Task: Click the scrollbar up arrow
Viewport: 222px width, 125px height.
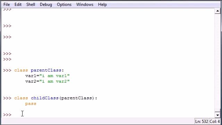Action: 217,11
